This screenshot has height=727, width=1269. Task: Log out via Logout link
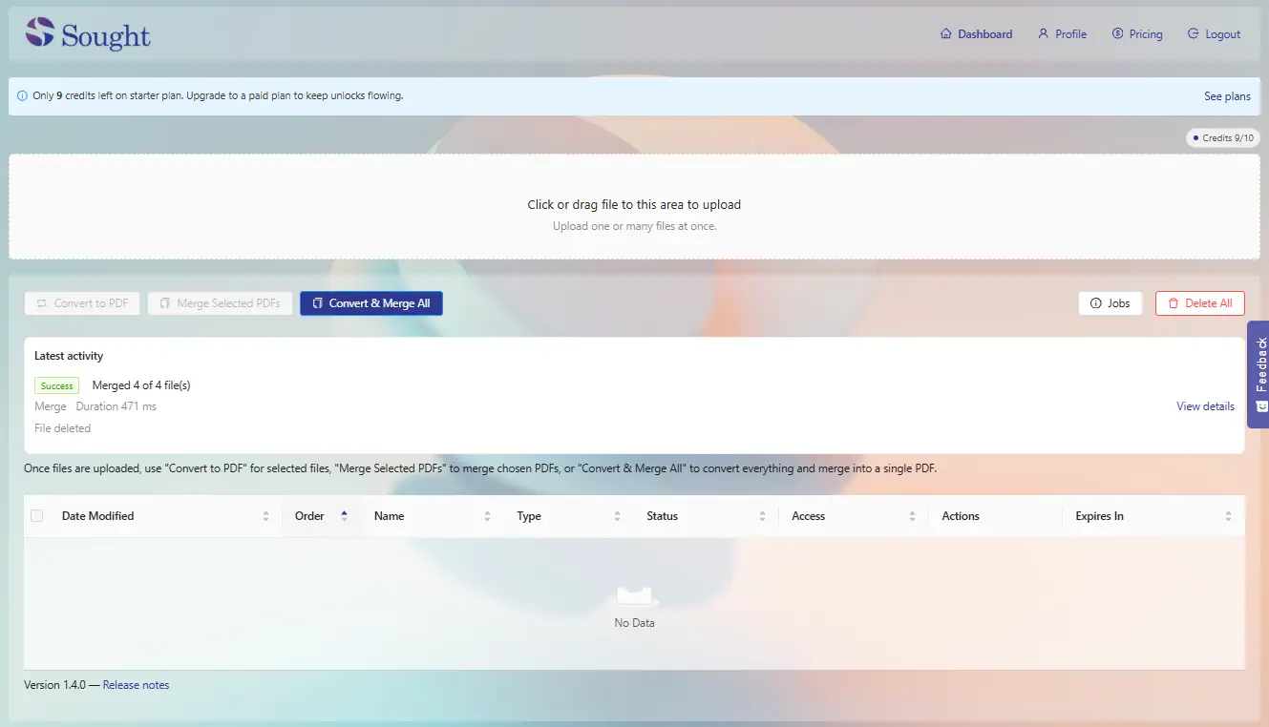pos(1214,34)
